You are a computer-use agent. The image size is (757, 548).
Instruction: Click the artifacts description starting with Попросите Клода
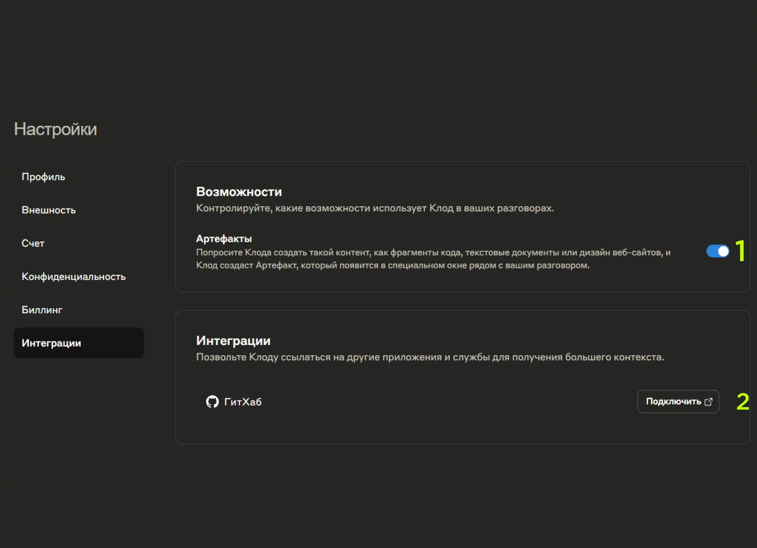tap(432, 259)
